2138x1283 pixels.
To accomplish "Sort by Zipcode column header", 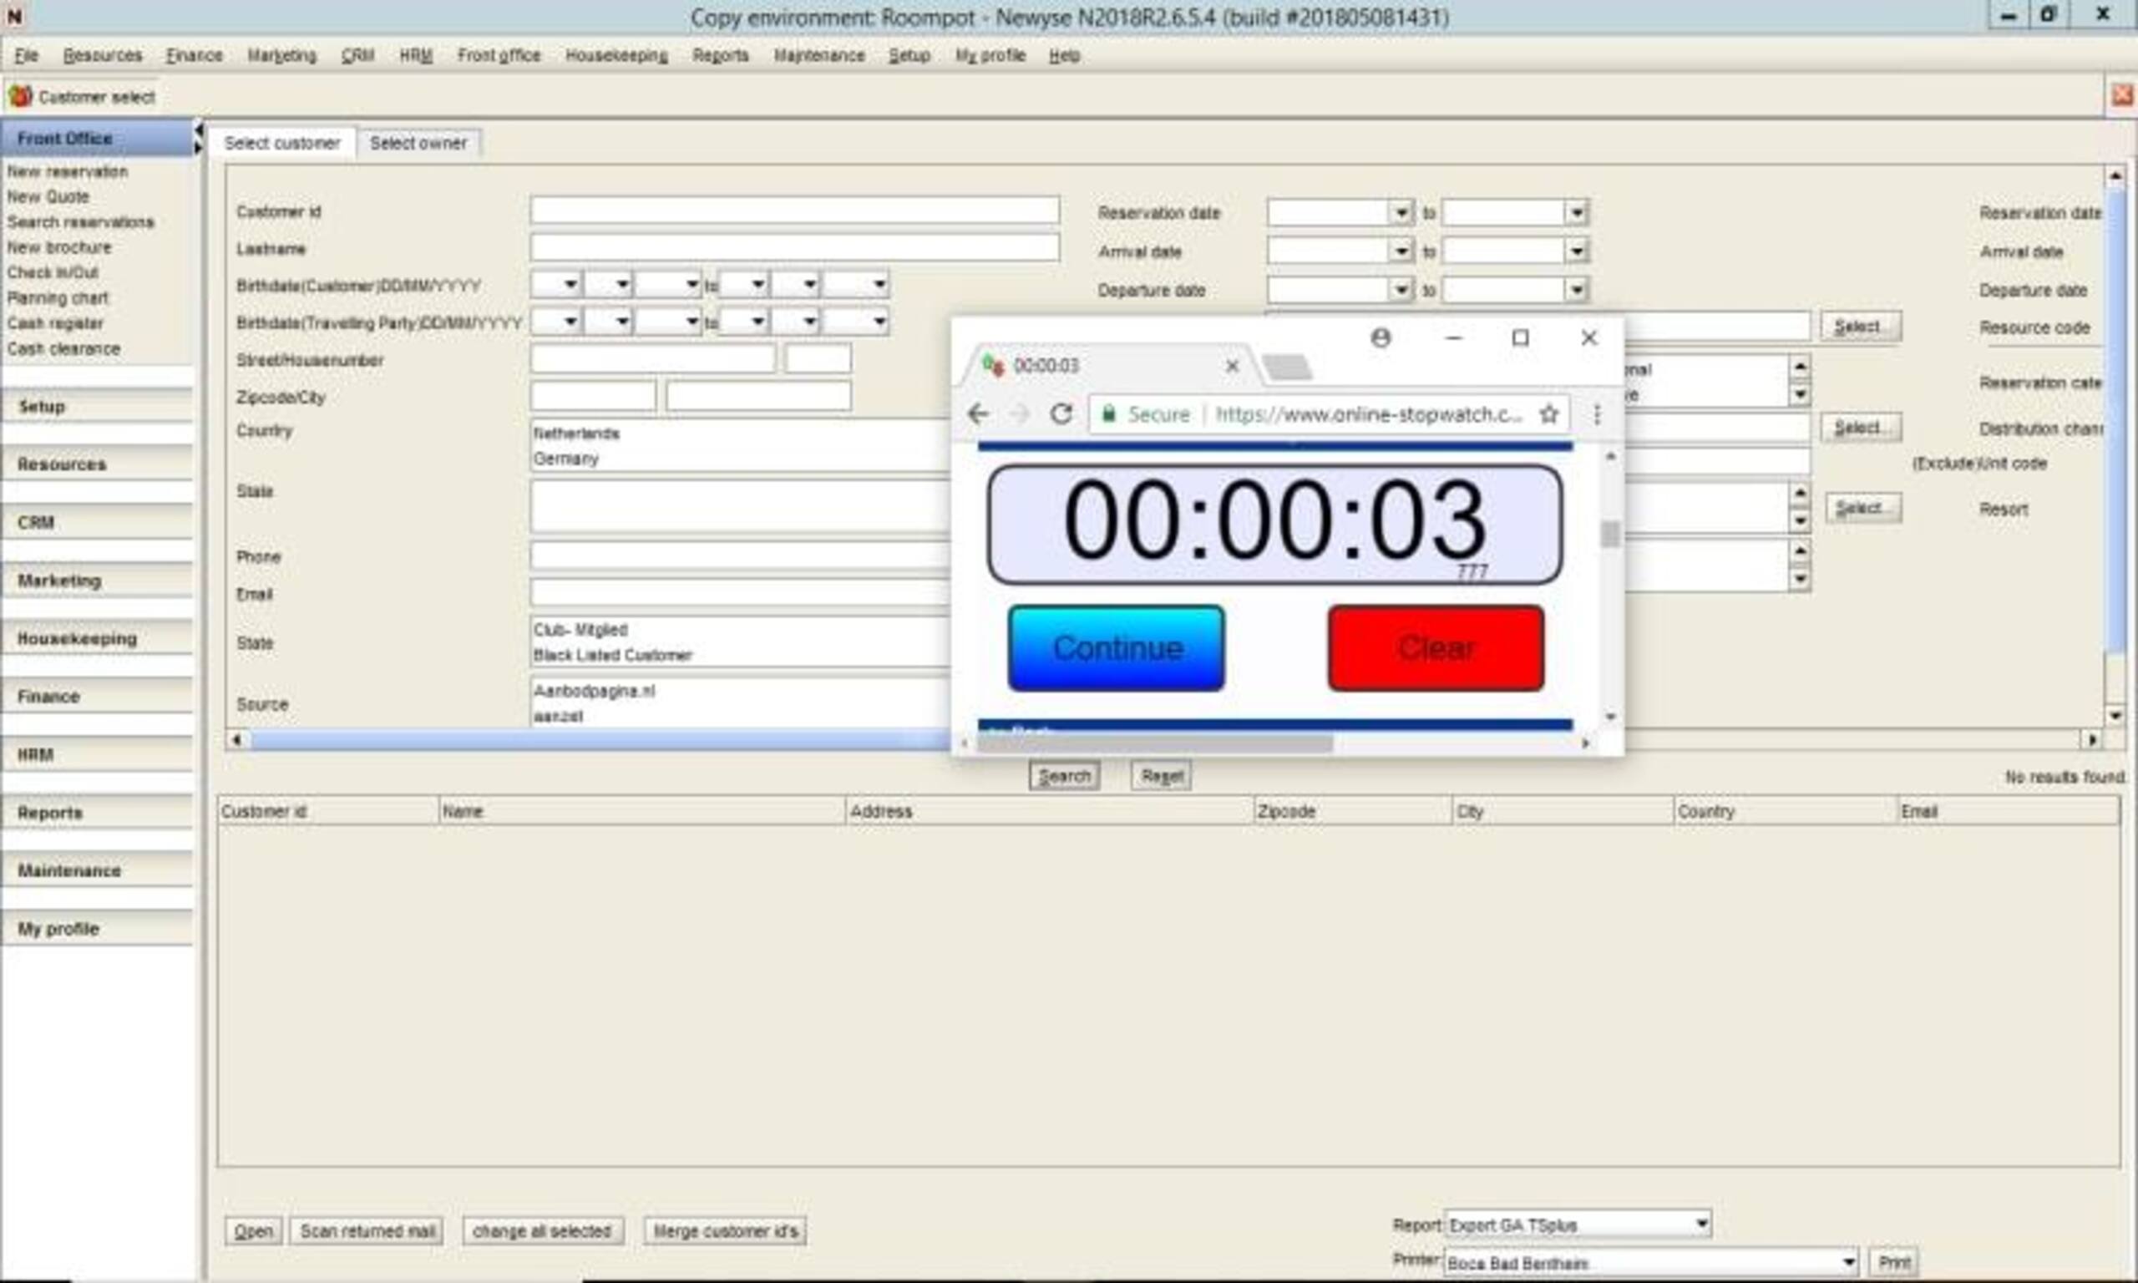I will click(x=1352, y=811).
